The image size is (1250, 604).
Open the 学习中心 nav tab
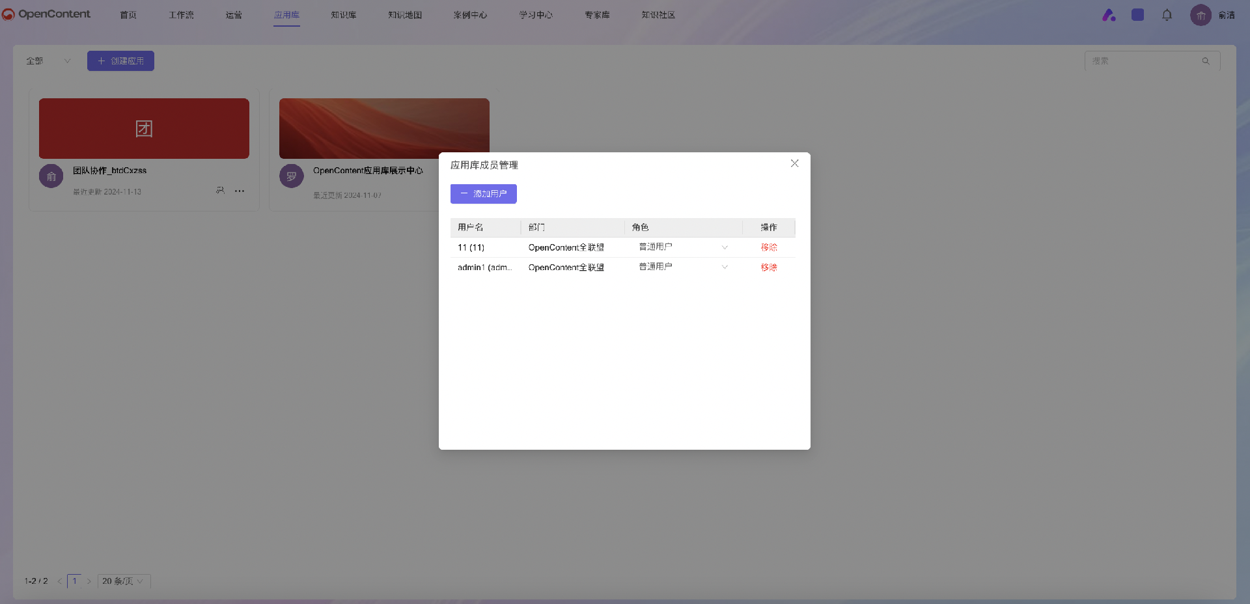click(x=535, y=15)
